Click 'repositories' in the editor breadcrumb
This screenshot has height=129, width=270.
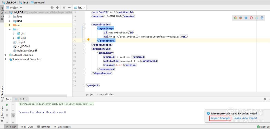coord(106,94)
